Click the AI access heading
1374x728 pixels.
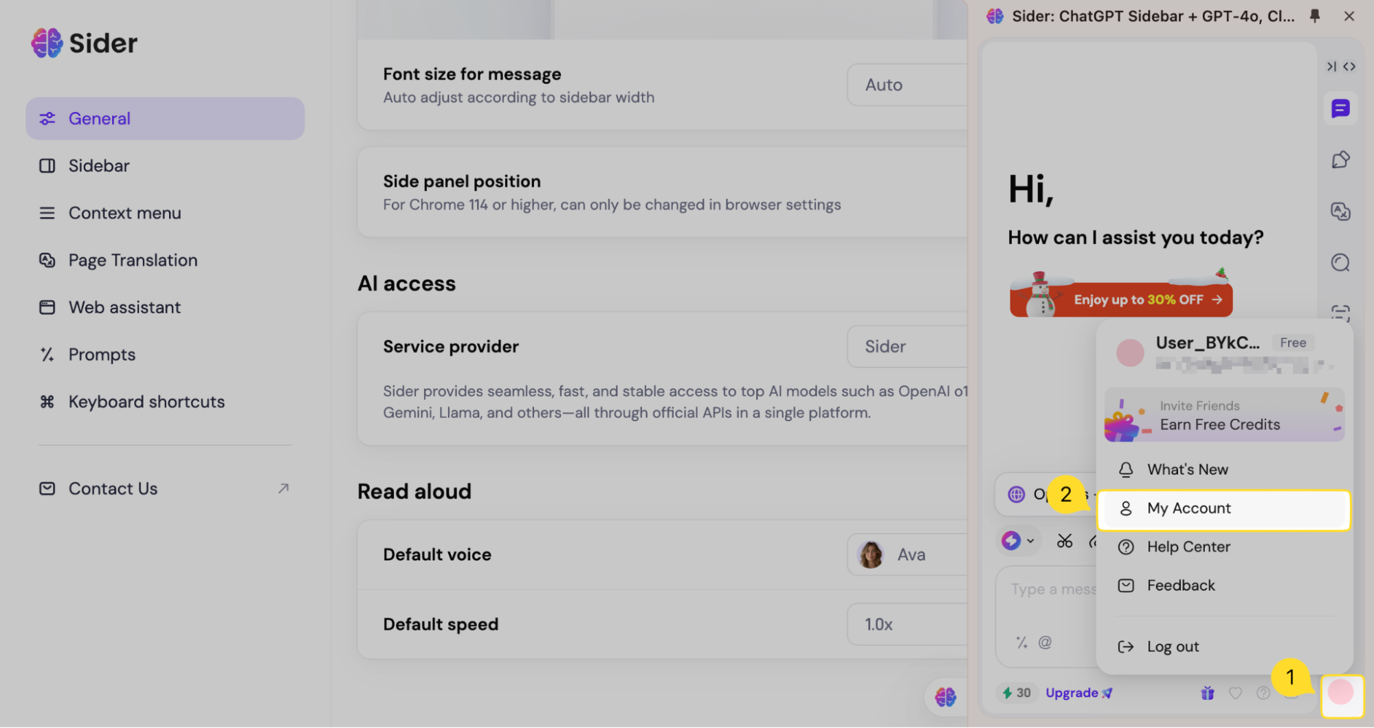pos(406,284)
